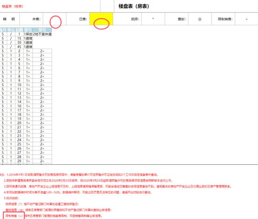Open room 1 restricted icon on floor 20
The image size is (258, 219).
29,123
